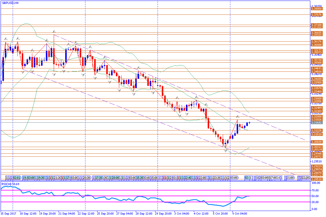Select the 1.33400 price level label
326x217 pixels.
[317, 91]
